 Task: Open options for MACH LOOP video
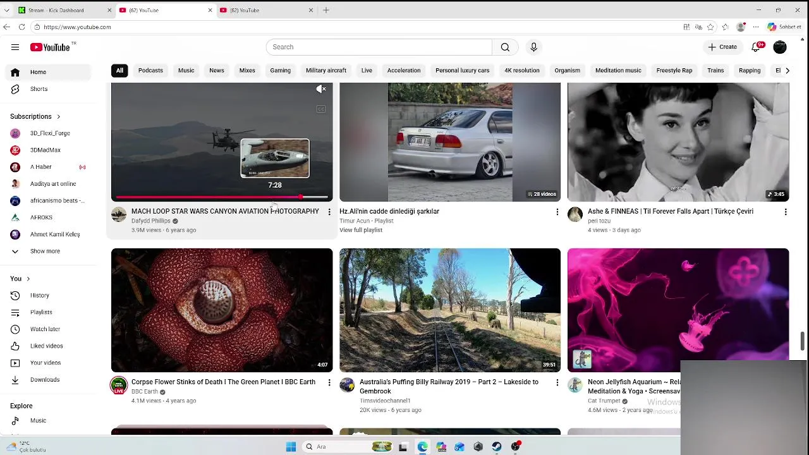coord(329,212)
